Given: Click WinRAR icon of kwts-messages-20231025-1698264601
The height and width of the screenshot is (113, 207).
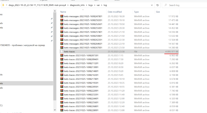Looking at the screenshot, I should 62,44.
